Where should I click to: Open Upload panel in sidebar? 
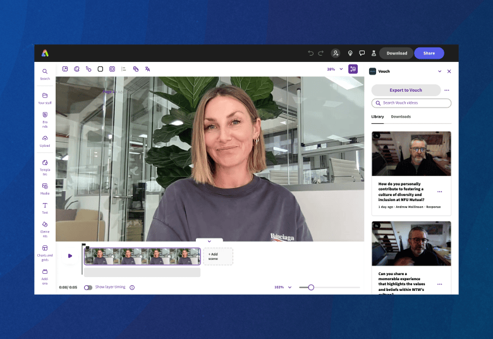coord(45,141)
